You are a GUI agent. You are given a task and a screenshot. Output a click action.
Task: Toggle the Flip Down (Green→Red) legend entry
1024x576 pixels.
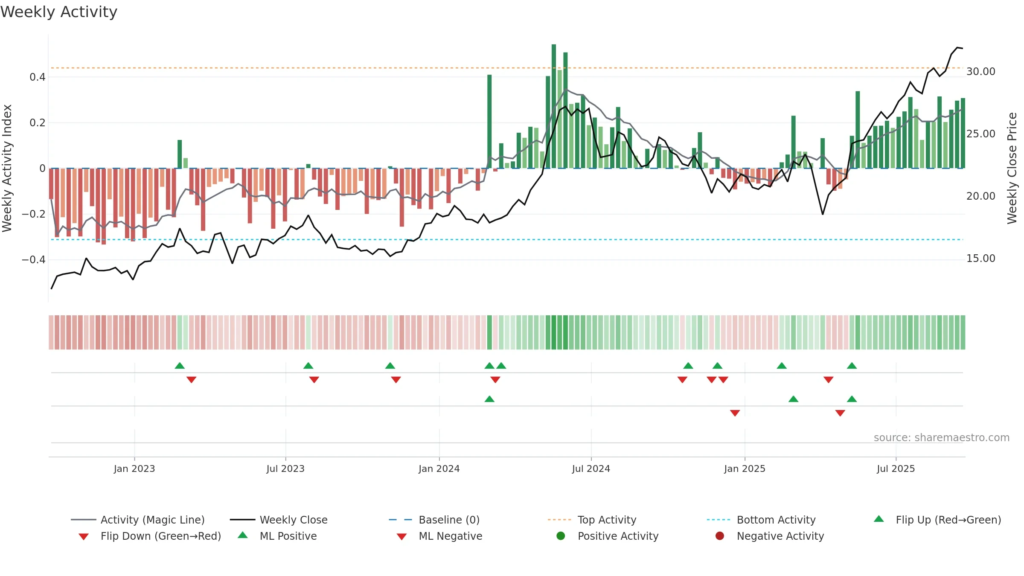(x=149, y=536)
